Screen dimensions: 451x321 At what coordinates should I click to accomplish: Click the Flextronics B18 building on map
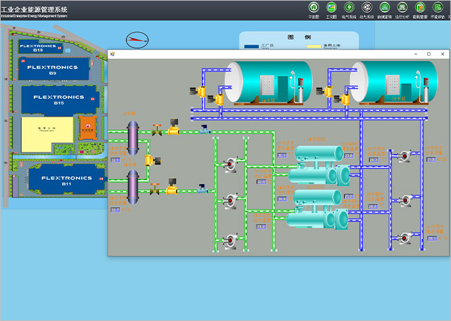click(38, 48)
